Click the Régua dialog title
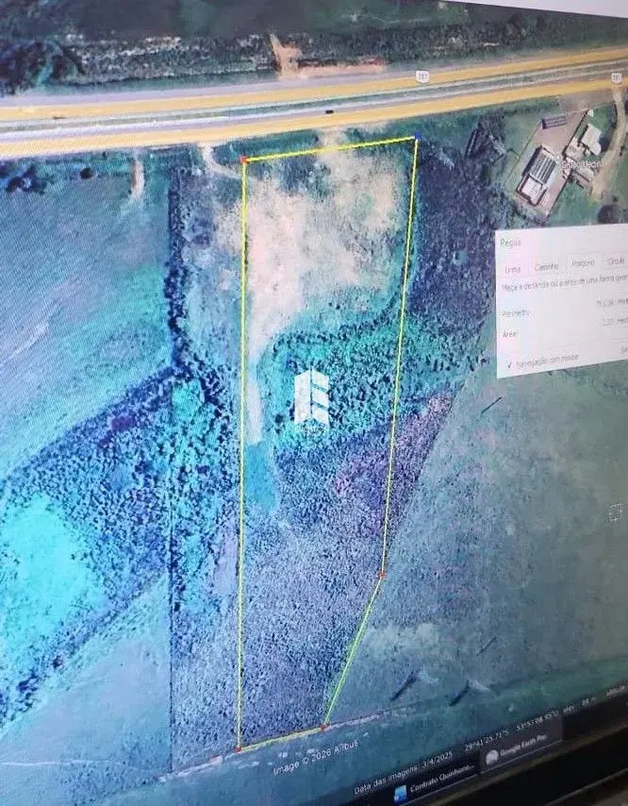 511,243
